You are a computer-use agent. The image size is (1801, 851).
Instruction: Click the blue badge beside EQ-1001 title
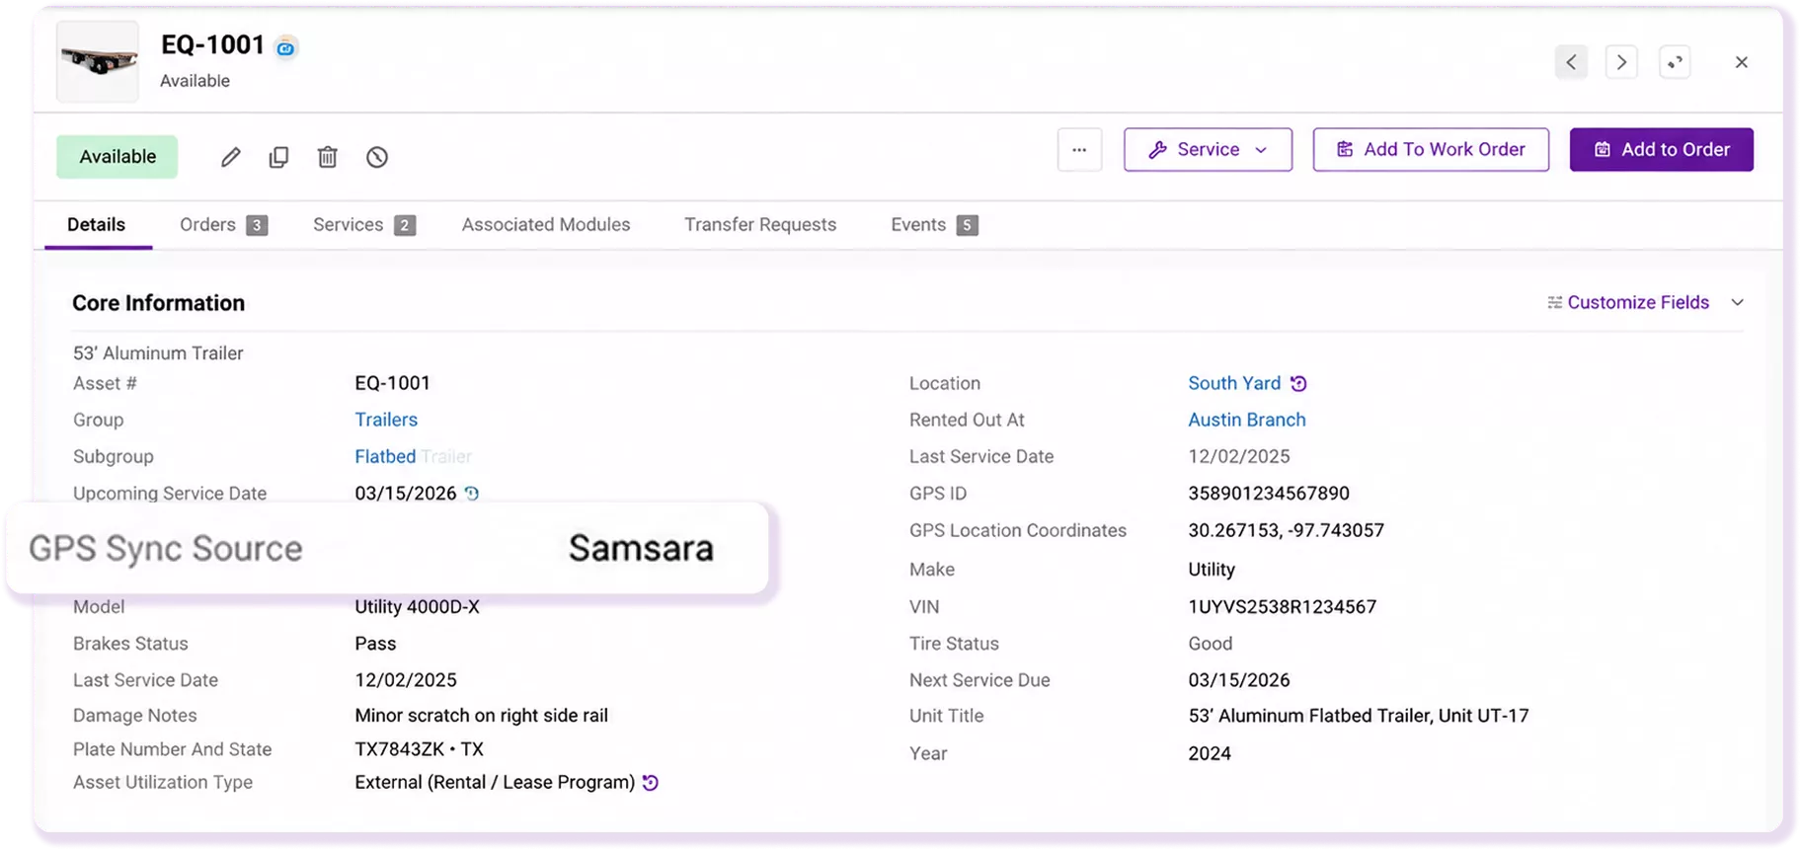coord(285,47)
